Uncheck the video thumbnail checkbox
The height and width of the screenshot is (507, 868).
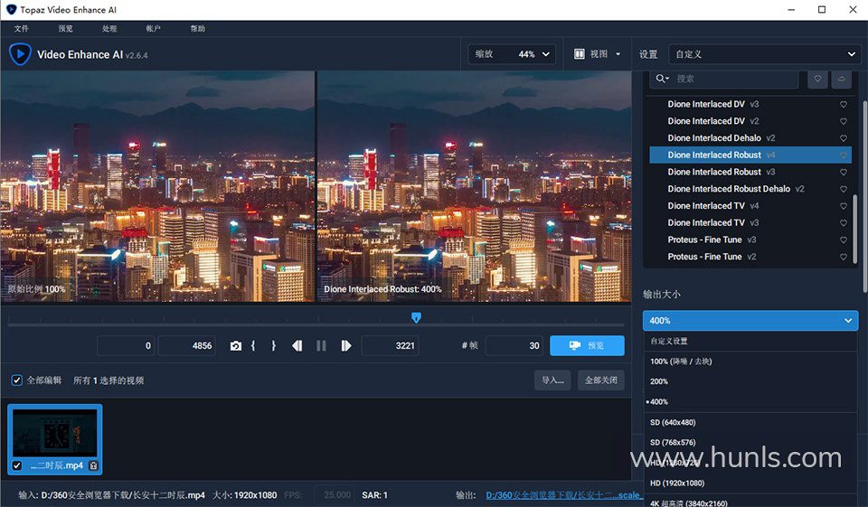click(17, 465)
